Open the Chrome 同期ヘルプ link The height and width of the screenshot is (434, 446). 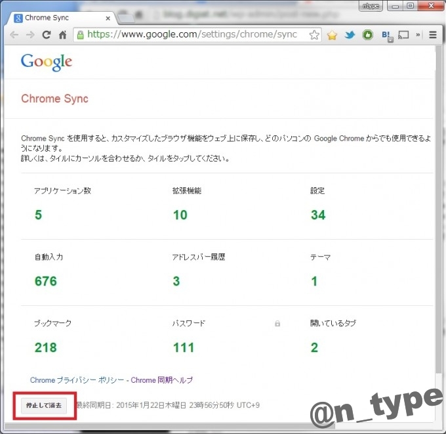click(x=161, y=380)
